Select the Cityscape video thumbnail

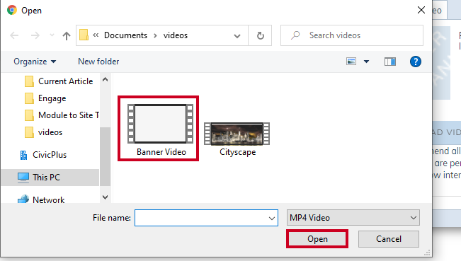pyautogui.click(x=237, y=134)
